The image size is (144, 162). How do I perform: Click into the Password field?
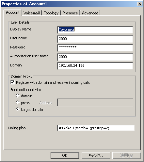tap(95, 48)
